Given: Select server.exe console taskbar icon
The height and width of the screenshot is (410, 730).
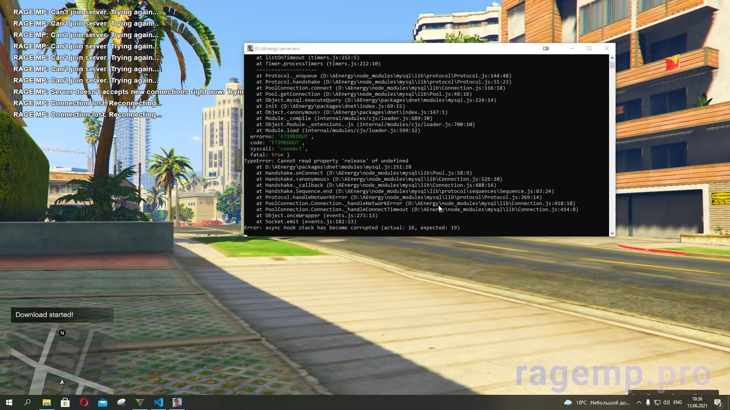Looking at the screenshot, I should [177, 403].
